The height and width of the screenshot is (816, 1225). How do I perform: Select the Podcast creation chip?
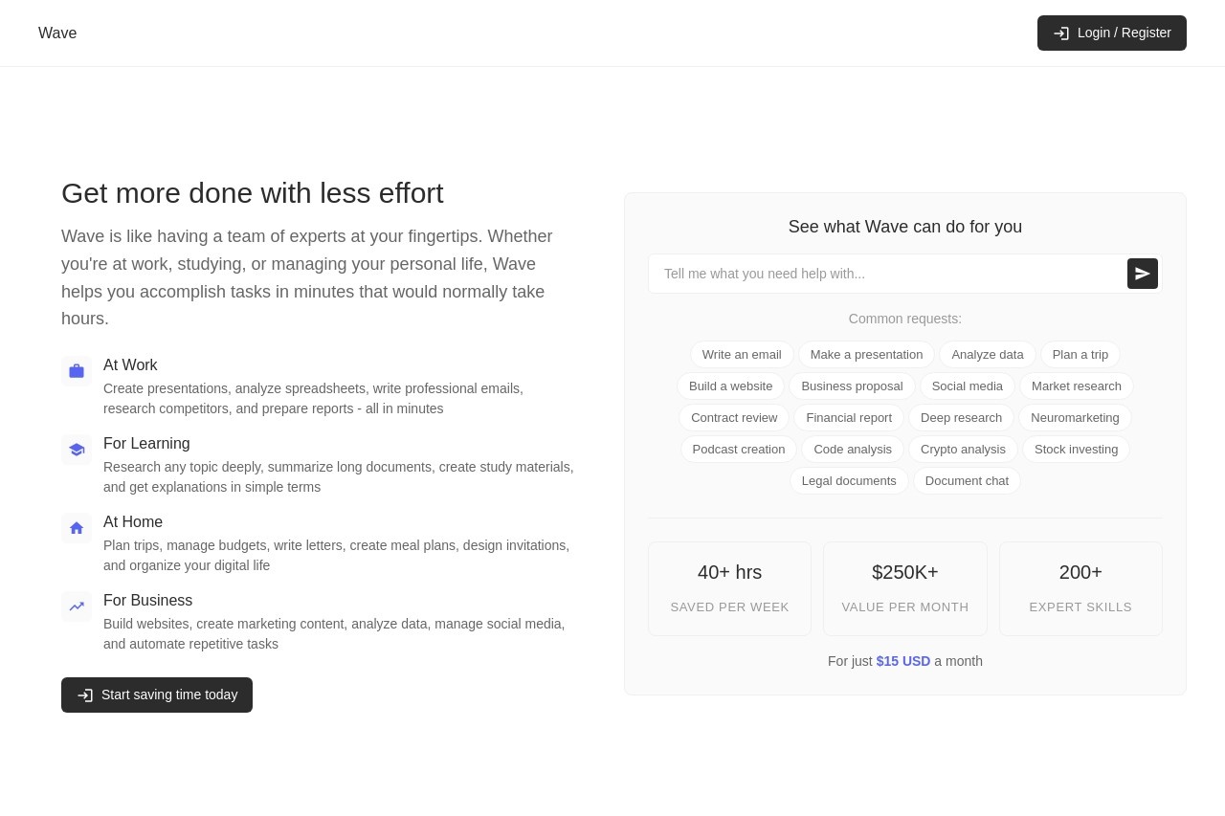coord(739,450)
